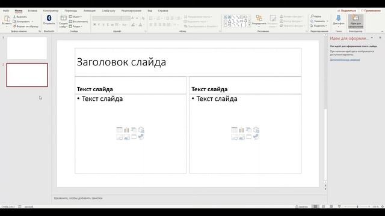Image resolution: width=385 pixels, height=216 pixels.
Task: Toggle Underline (Ч) formatting
Action: point(103,25)
